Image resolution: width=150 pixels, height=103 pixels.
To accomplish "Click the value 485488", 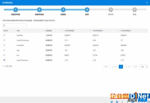I will tap(123, 45).
